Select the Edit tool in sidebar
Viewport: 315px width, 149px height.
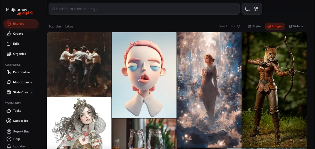(16, 44)
